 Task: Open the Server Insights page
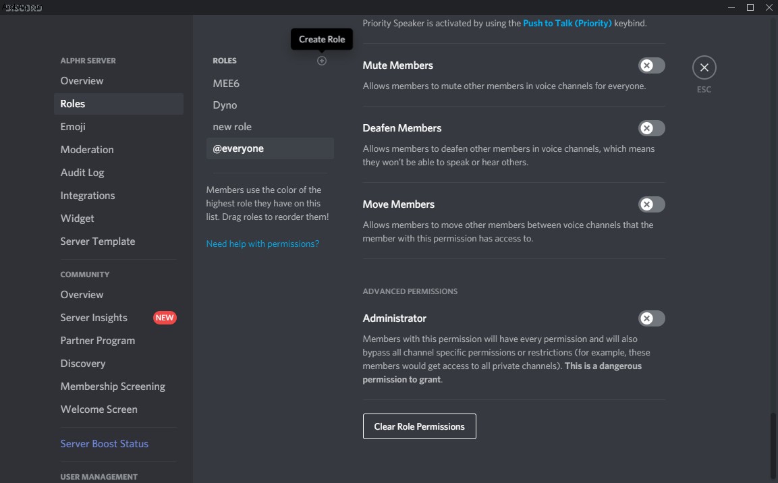119,317
